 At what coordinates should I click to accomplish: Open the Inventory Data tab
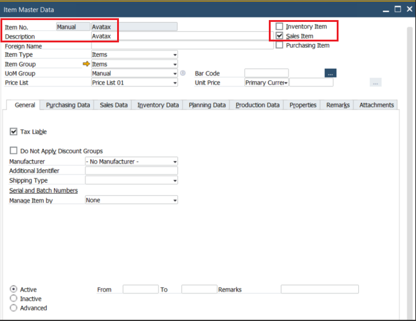click(x=158, y=105)
